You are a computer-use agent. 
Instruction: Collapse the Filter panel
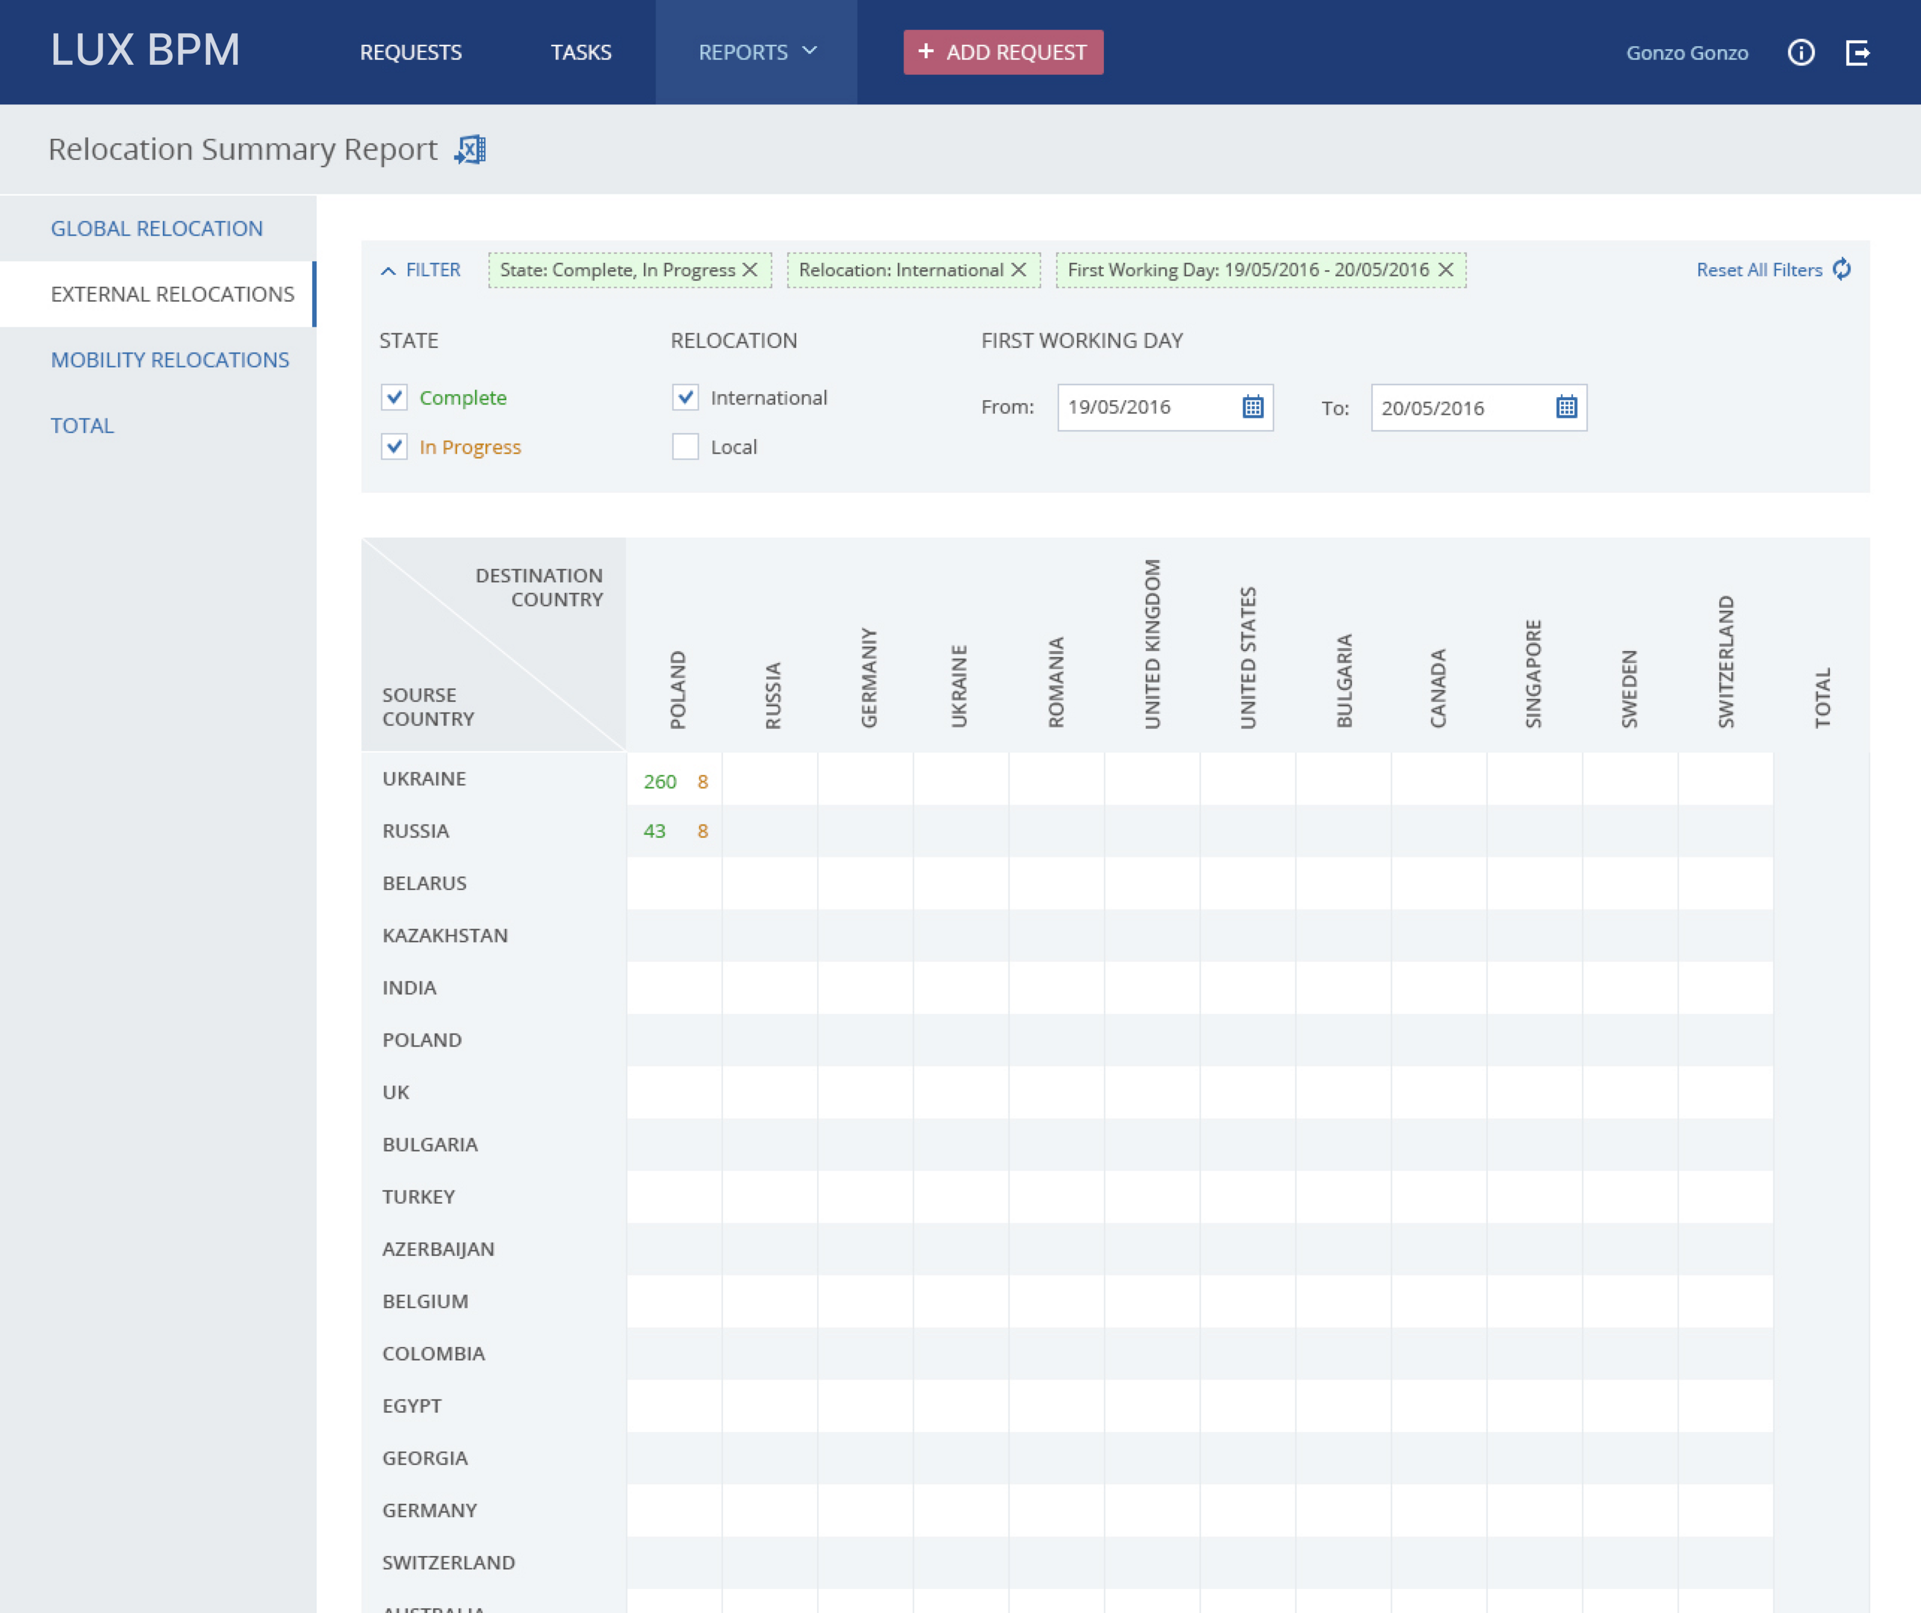[x=420, y=270]
